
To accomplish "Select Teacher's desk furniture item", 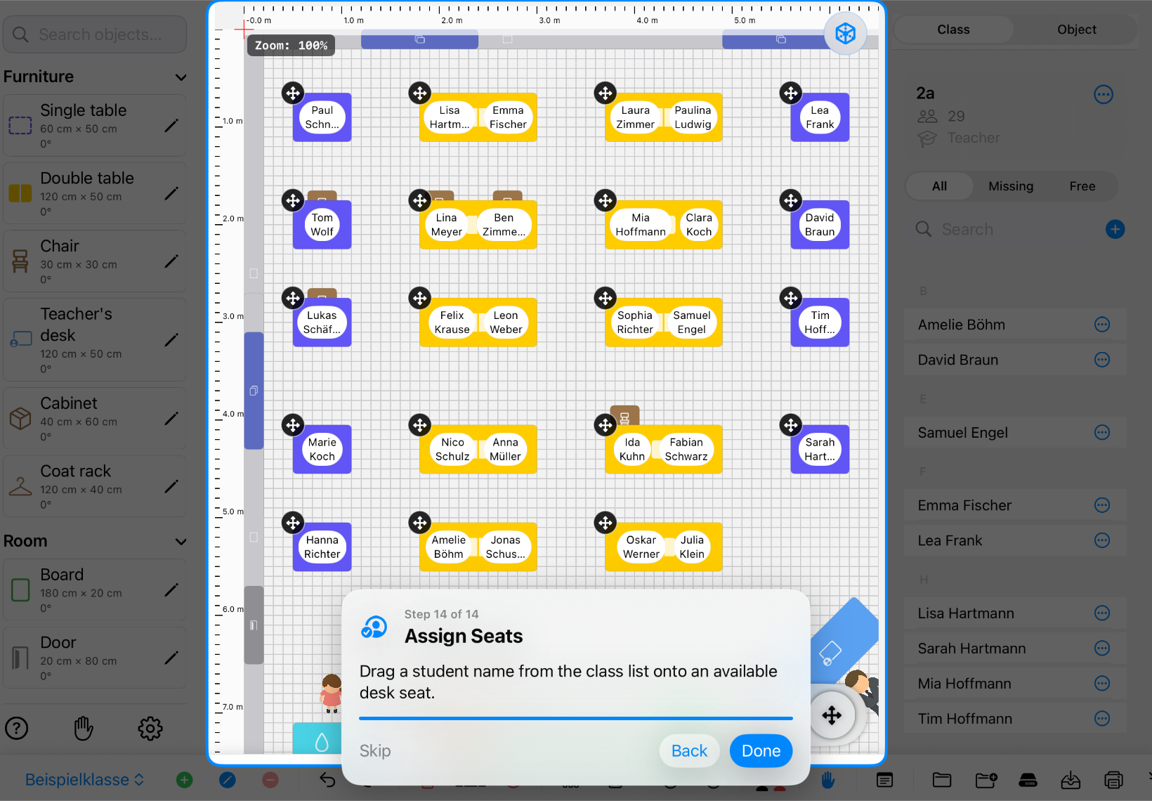I will pos(95,340).
